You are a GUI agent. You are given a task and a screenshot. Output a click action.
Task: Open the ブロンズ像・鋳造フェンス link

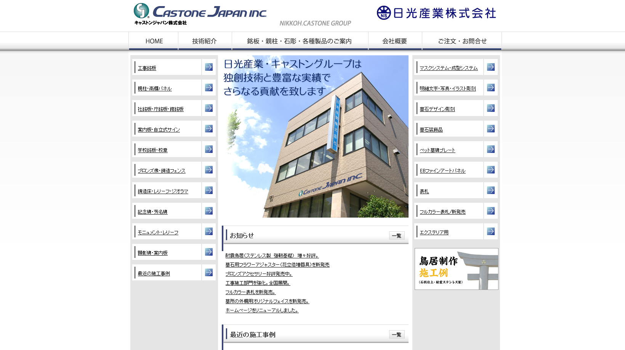pos(162,171)
